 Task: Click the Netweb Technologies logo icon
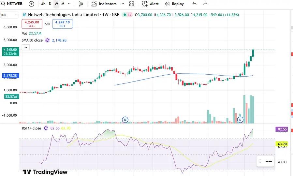24,15
